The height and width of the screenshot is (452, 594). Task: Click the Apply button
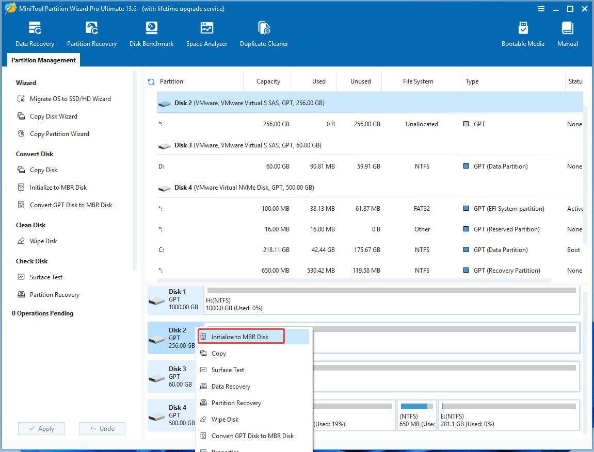[x=41, y=428]
